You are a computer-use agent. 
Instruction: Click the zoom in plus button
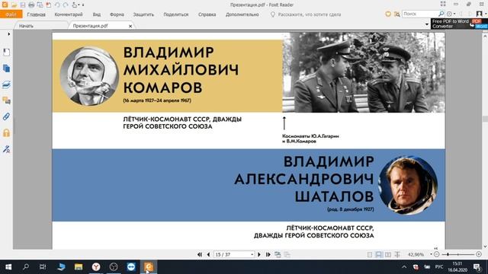[479, 254]
